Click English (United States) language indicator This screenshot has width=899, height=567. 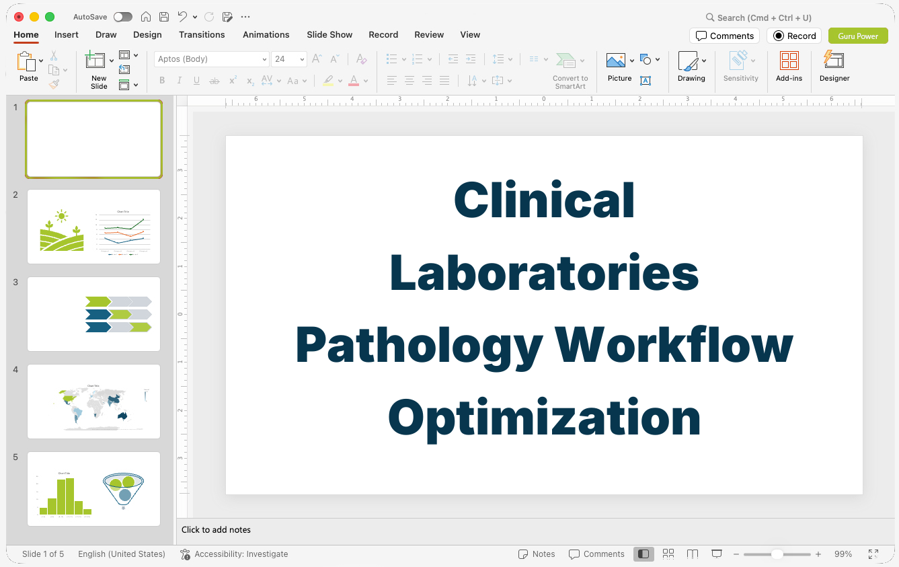point(122,554)
